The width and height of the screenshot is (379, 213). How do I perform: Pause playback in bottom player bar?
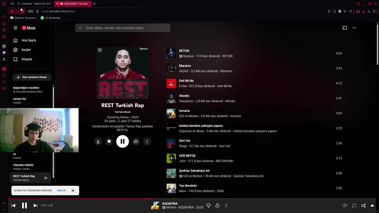(x=24, y=205)
